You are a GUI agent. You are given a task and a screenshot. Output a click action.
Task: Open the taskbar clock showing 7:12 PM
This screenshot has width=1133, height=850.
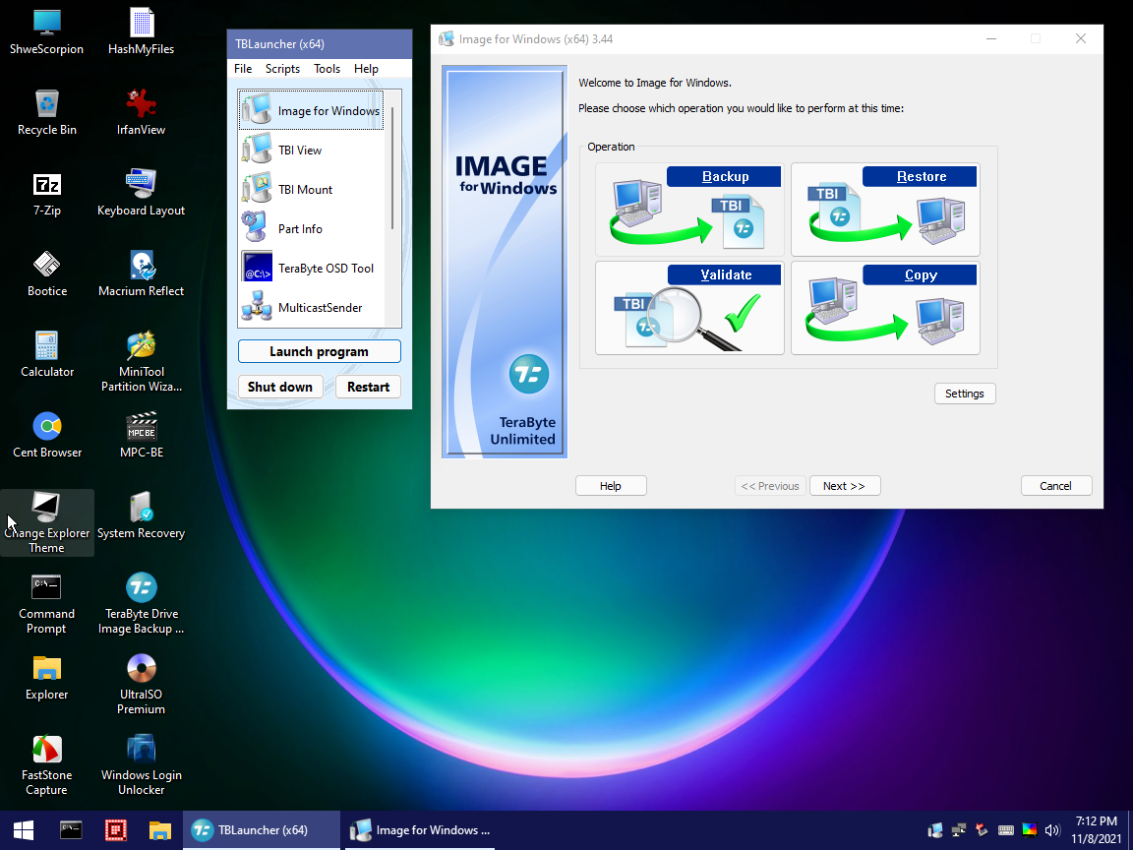coord(1097,830)
